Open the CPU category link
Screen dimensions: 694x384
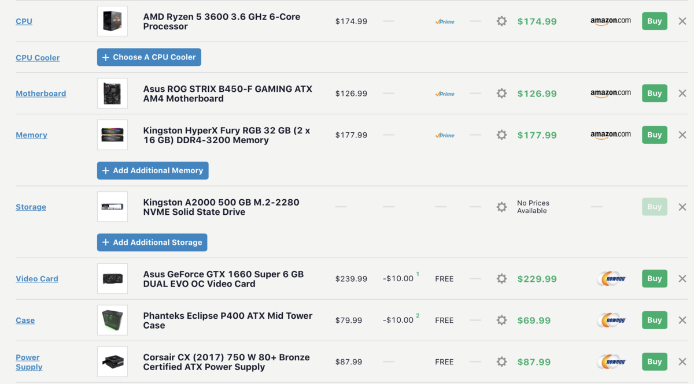tap(24, 21)
